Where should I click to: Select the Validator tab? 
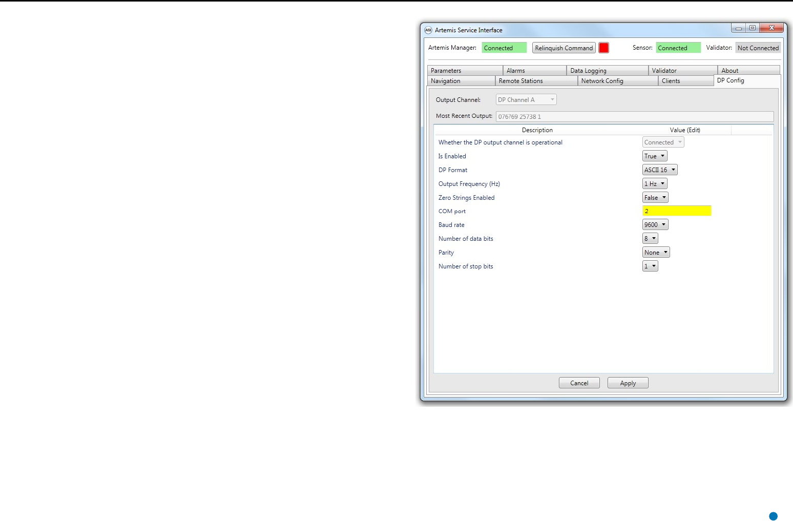tap(683, 70)
